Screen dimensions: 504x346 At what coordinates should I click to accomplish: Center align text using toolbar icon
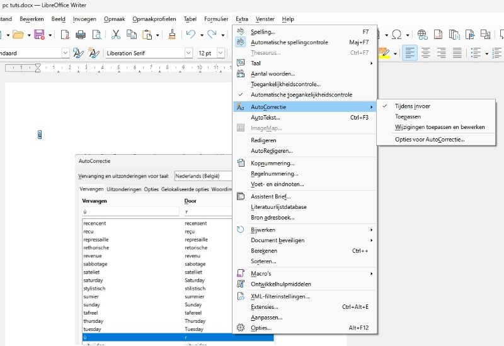click(425, 53)
